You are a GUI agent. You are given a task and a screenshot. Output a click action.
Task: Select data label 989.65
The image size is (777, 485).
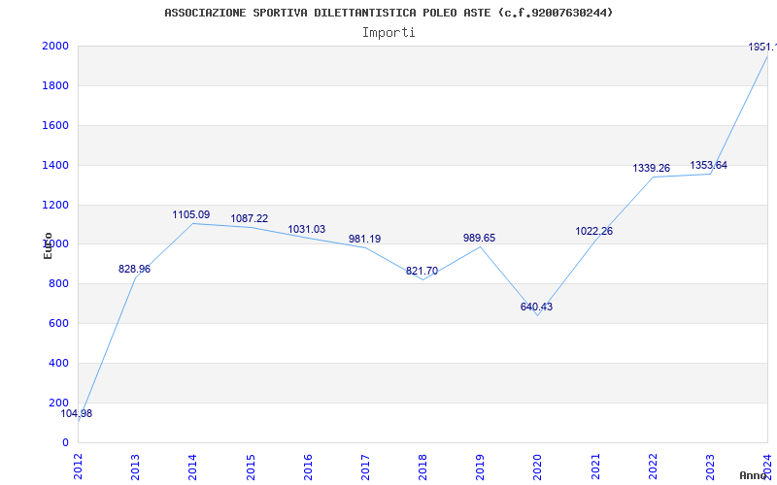[479, 238]
